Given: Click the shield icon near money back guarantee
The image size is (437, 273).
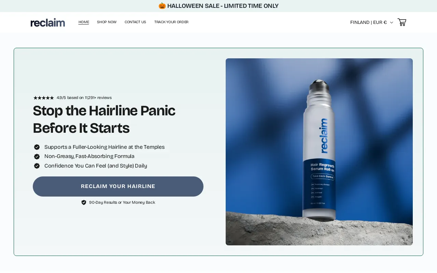Looking at the screenshot, I should coord(84,202).
